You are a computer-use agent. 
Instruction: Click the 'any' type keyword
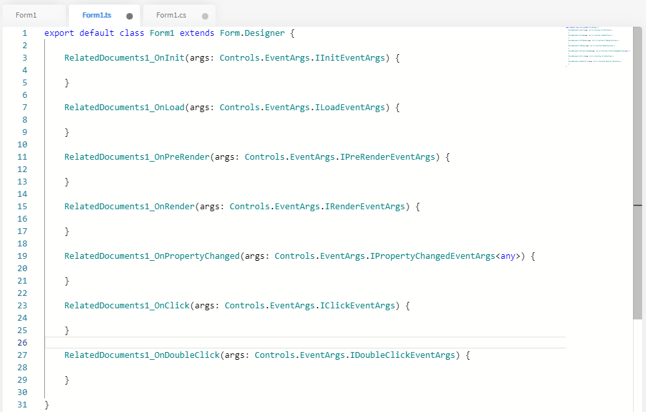[x=508, y=256]
